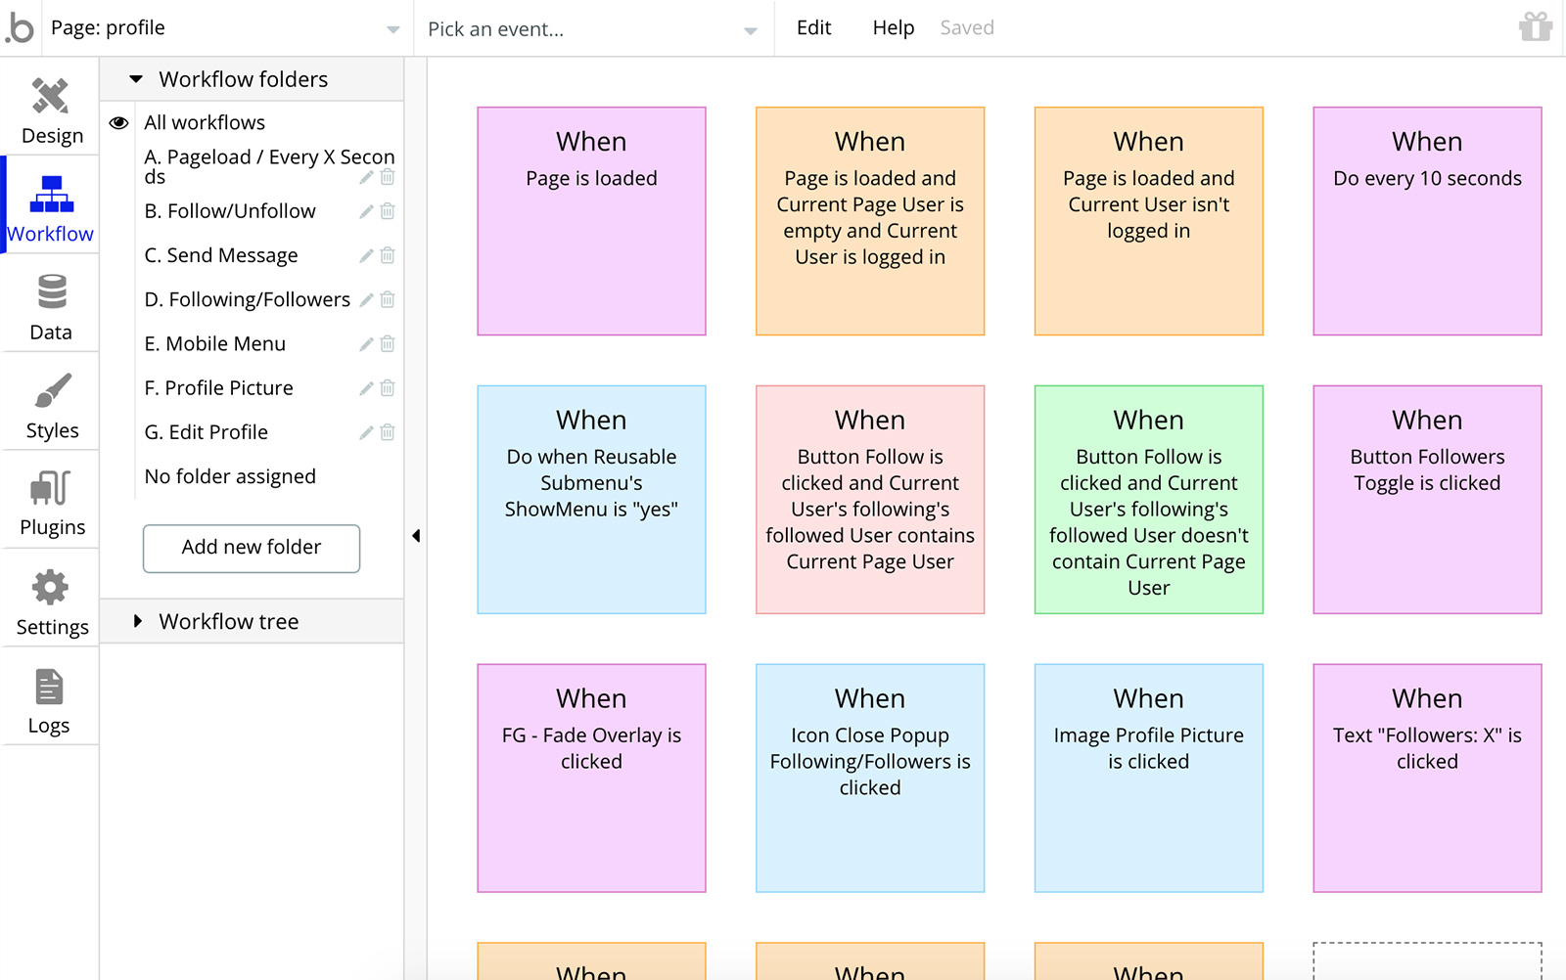Rename A. Pageload folder with pencil icon
Image resolution: width=1566 pixels, height=980 pixels.
[366, 177]
